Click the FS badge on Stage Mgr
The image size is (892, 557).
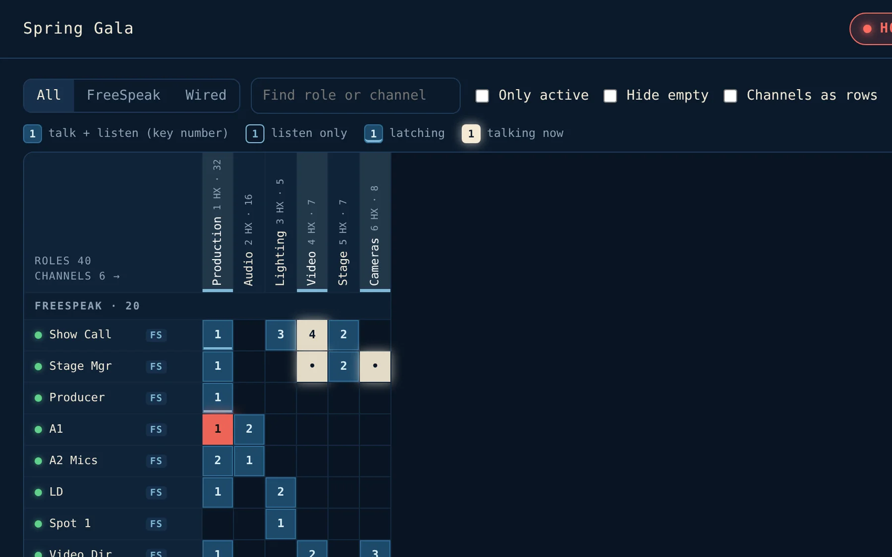(x=156, y=367)
